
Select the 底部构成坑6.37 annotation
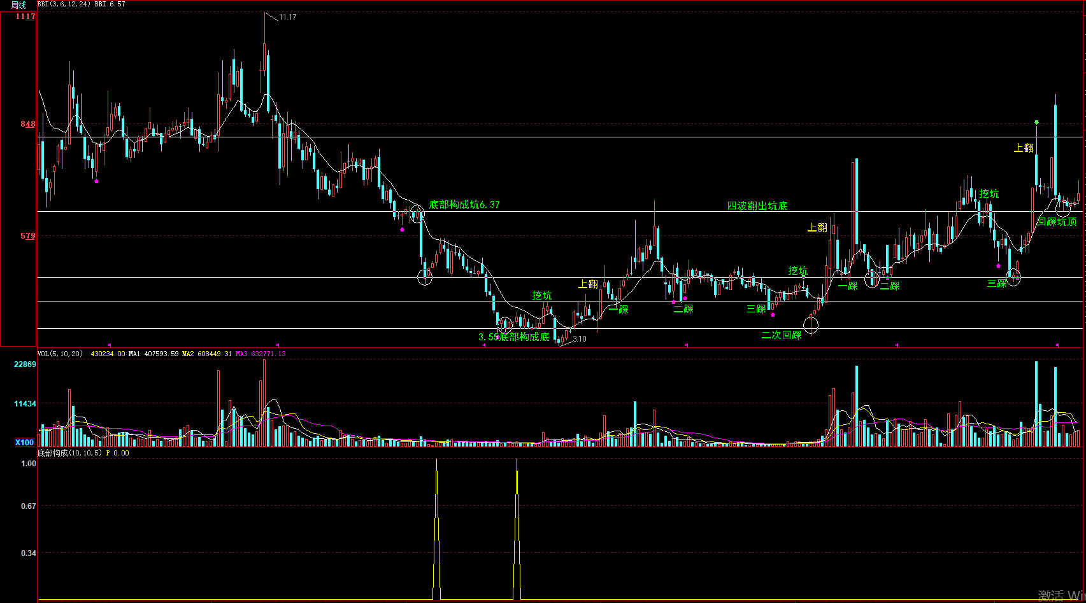point(464,205)
